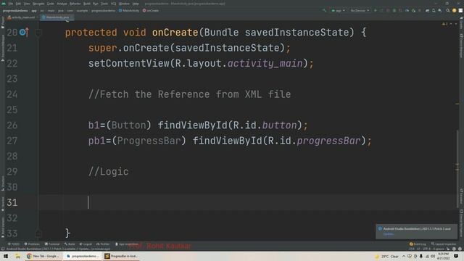Open the File menu
464x261 pixels.
11,4
